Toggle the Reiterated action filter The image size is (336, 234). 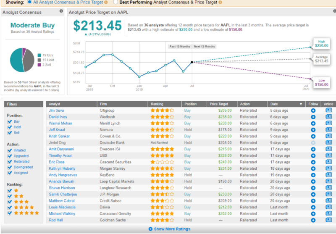coord(9,162)
